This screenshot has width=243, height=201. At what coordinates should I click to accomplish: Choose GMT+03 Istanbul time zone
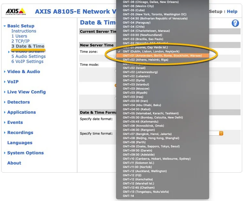[162, 84]
